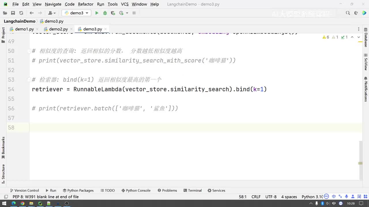
Task: Click the 4 spaces indent selector
Action: 289,197
